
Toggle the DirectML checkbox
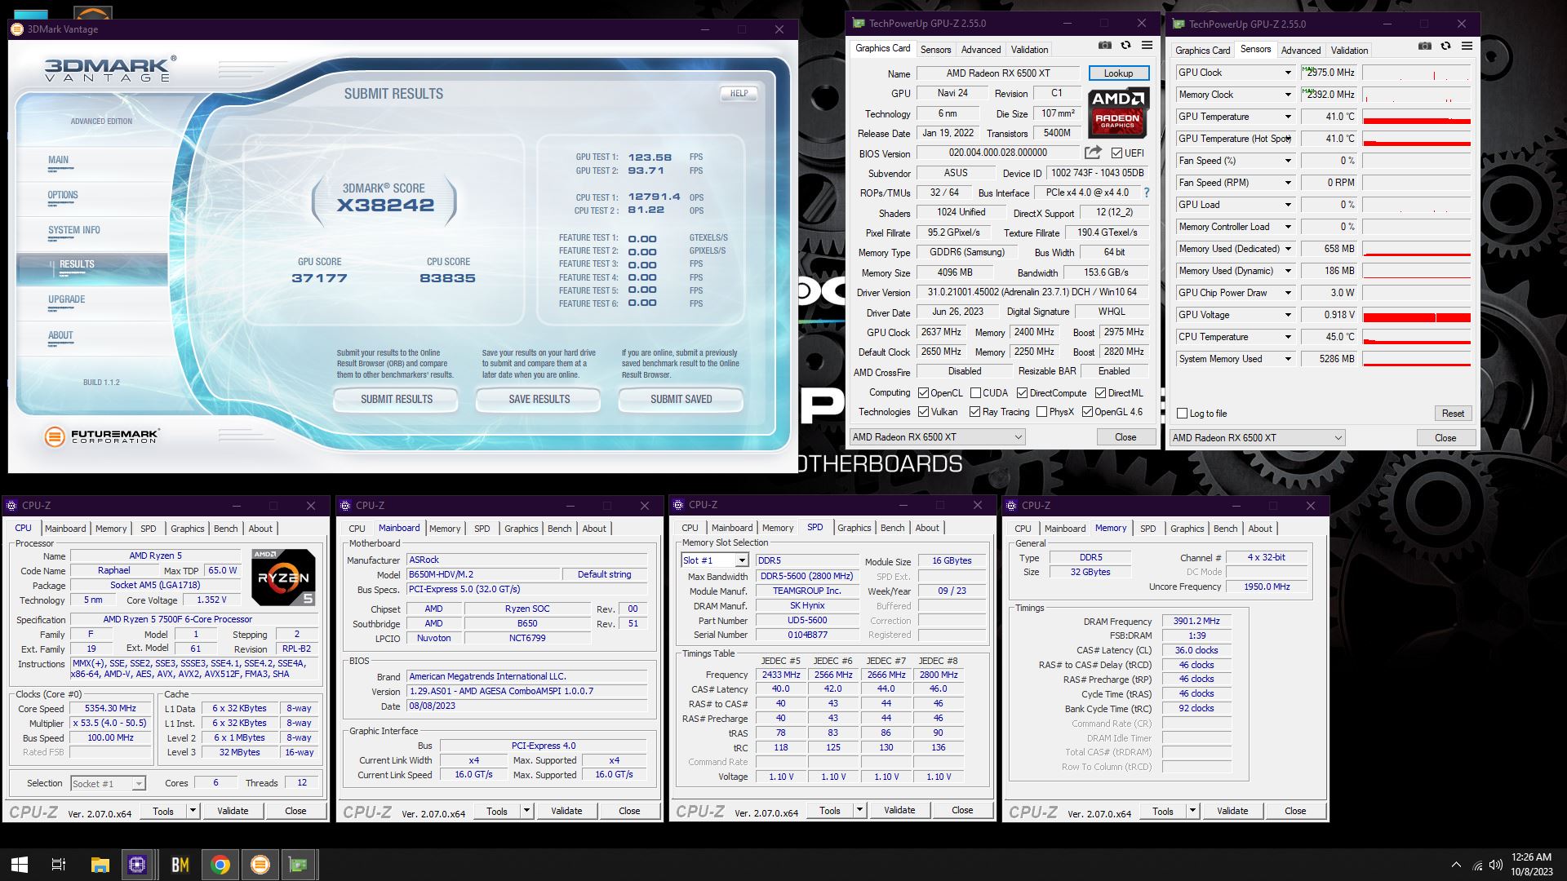coord(1100,393)
